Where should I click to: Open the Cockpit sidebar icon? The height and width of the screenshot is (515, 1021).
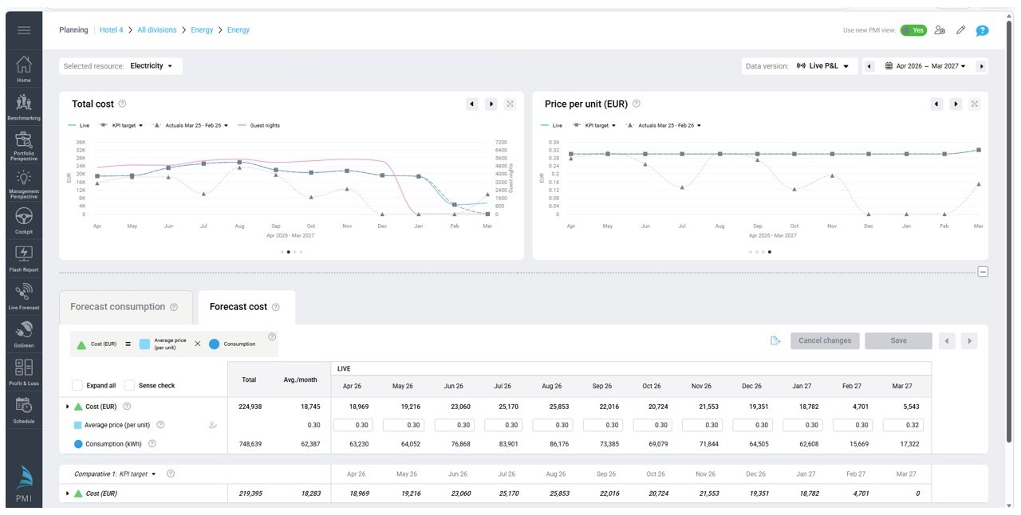24,220
